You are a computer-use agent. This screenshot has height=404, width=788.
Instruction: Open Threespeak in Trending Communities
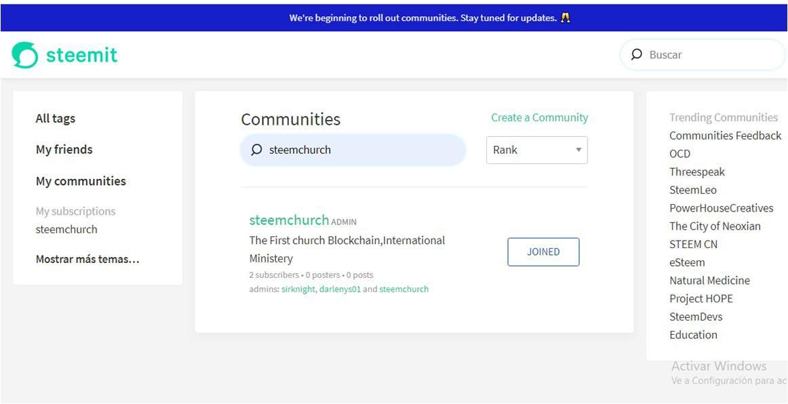point(696,172)
